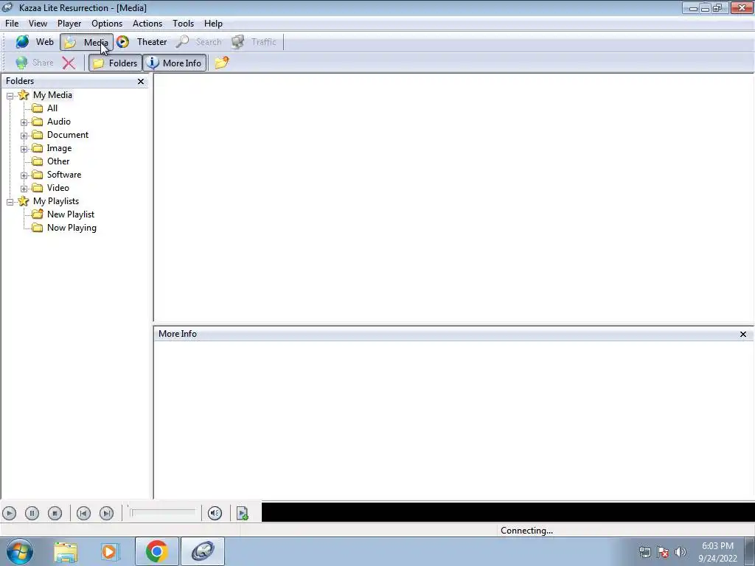Image resolution: width=755 pixels, height=566 pixels.
Task: Close the More Info panel
Action: coord(743,334)
